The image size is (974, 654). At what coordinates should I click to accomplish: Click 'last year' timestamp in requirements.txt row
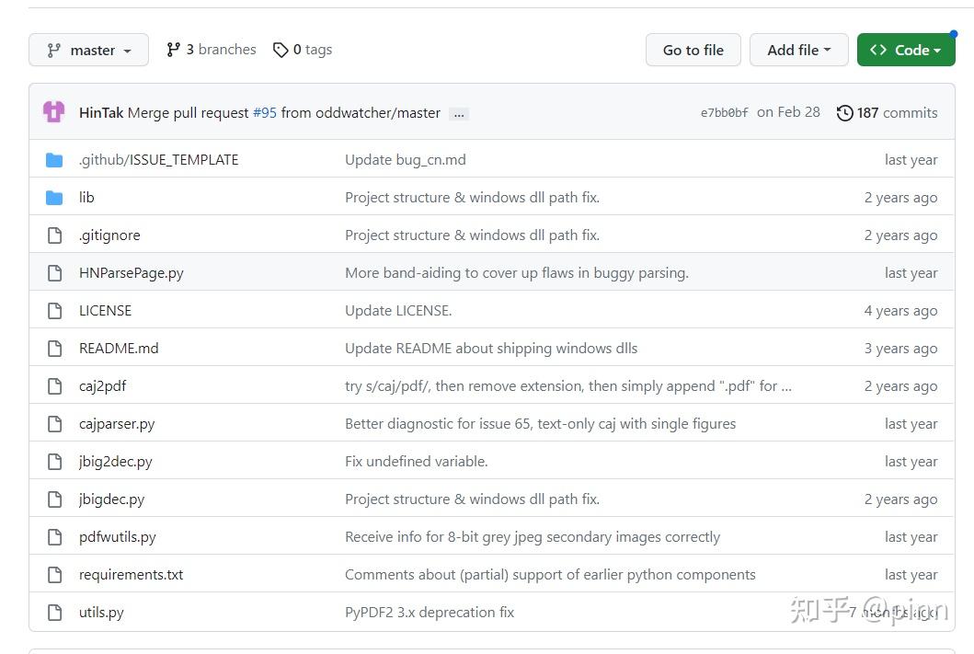tap(911, 575)
